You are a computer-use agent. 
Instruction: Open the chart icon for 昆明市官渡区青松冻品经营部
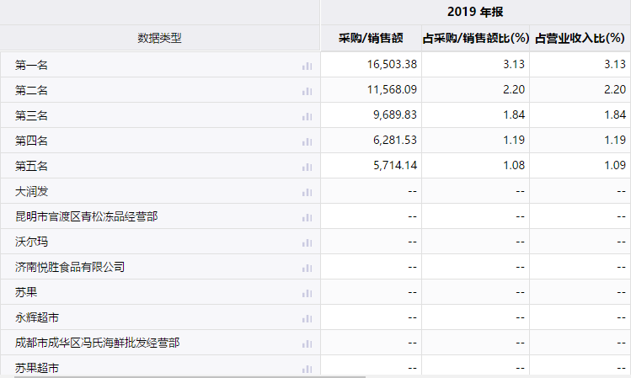click(x=307, y=217)
